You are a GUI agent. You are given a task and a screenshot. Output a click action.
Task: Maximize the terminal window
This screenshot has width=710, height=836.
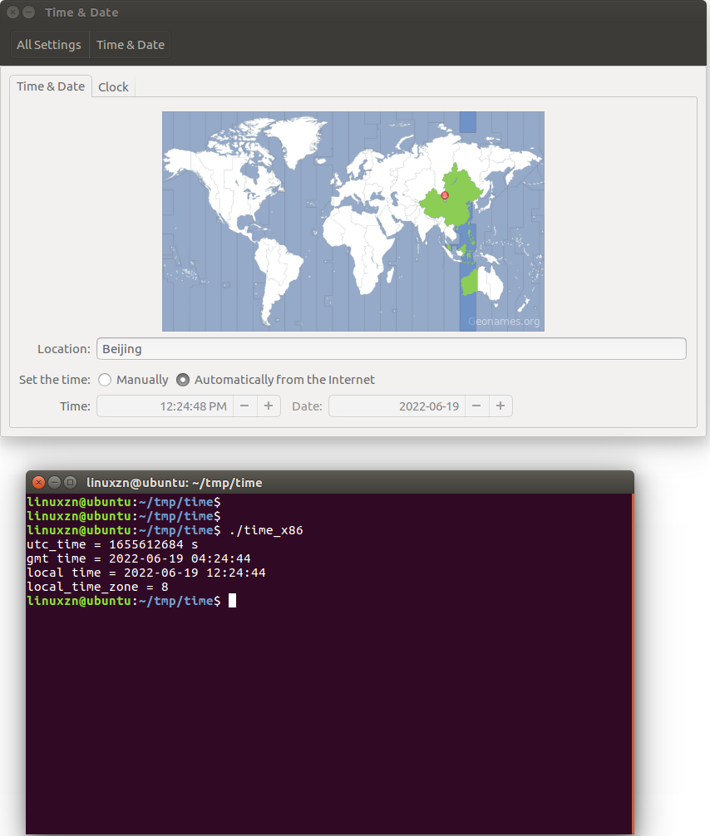[70, 483]
